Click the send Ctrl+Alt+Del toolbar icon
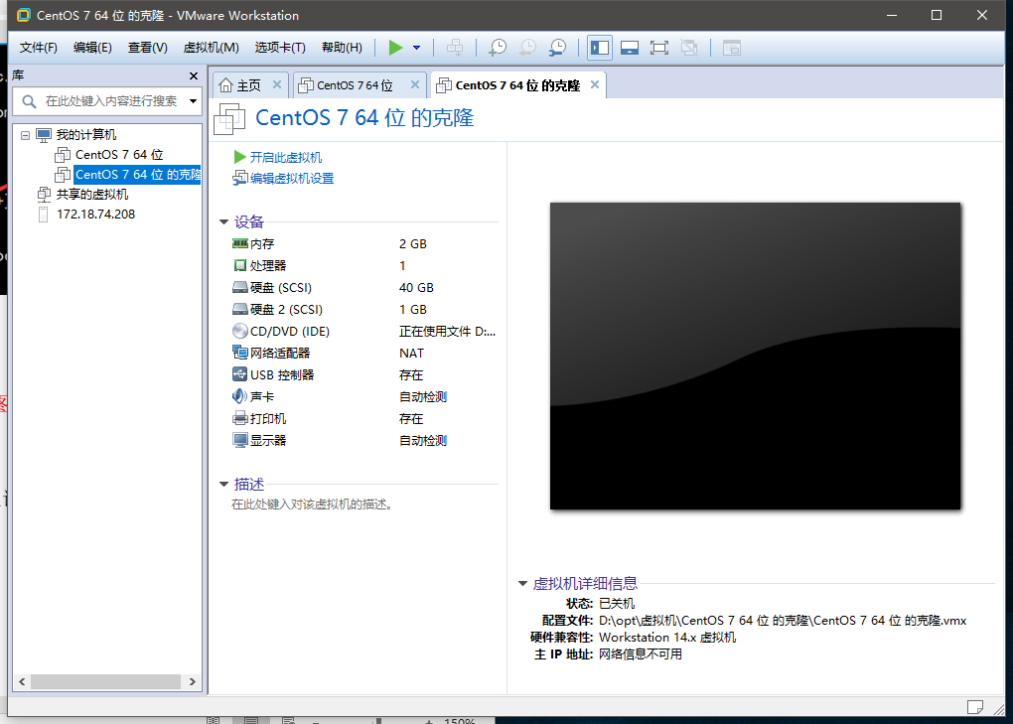The image size is (1013, 724). (x=455, y=47)
